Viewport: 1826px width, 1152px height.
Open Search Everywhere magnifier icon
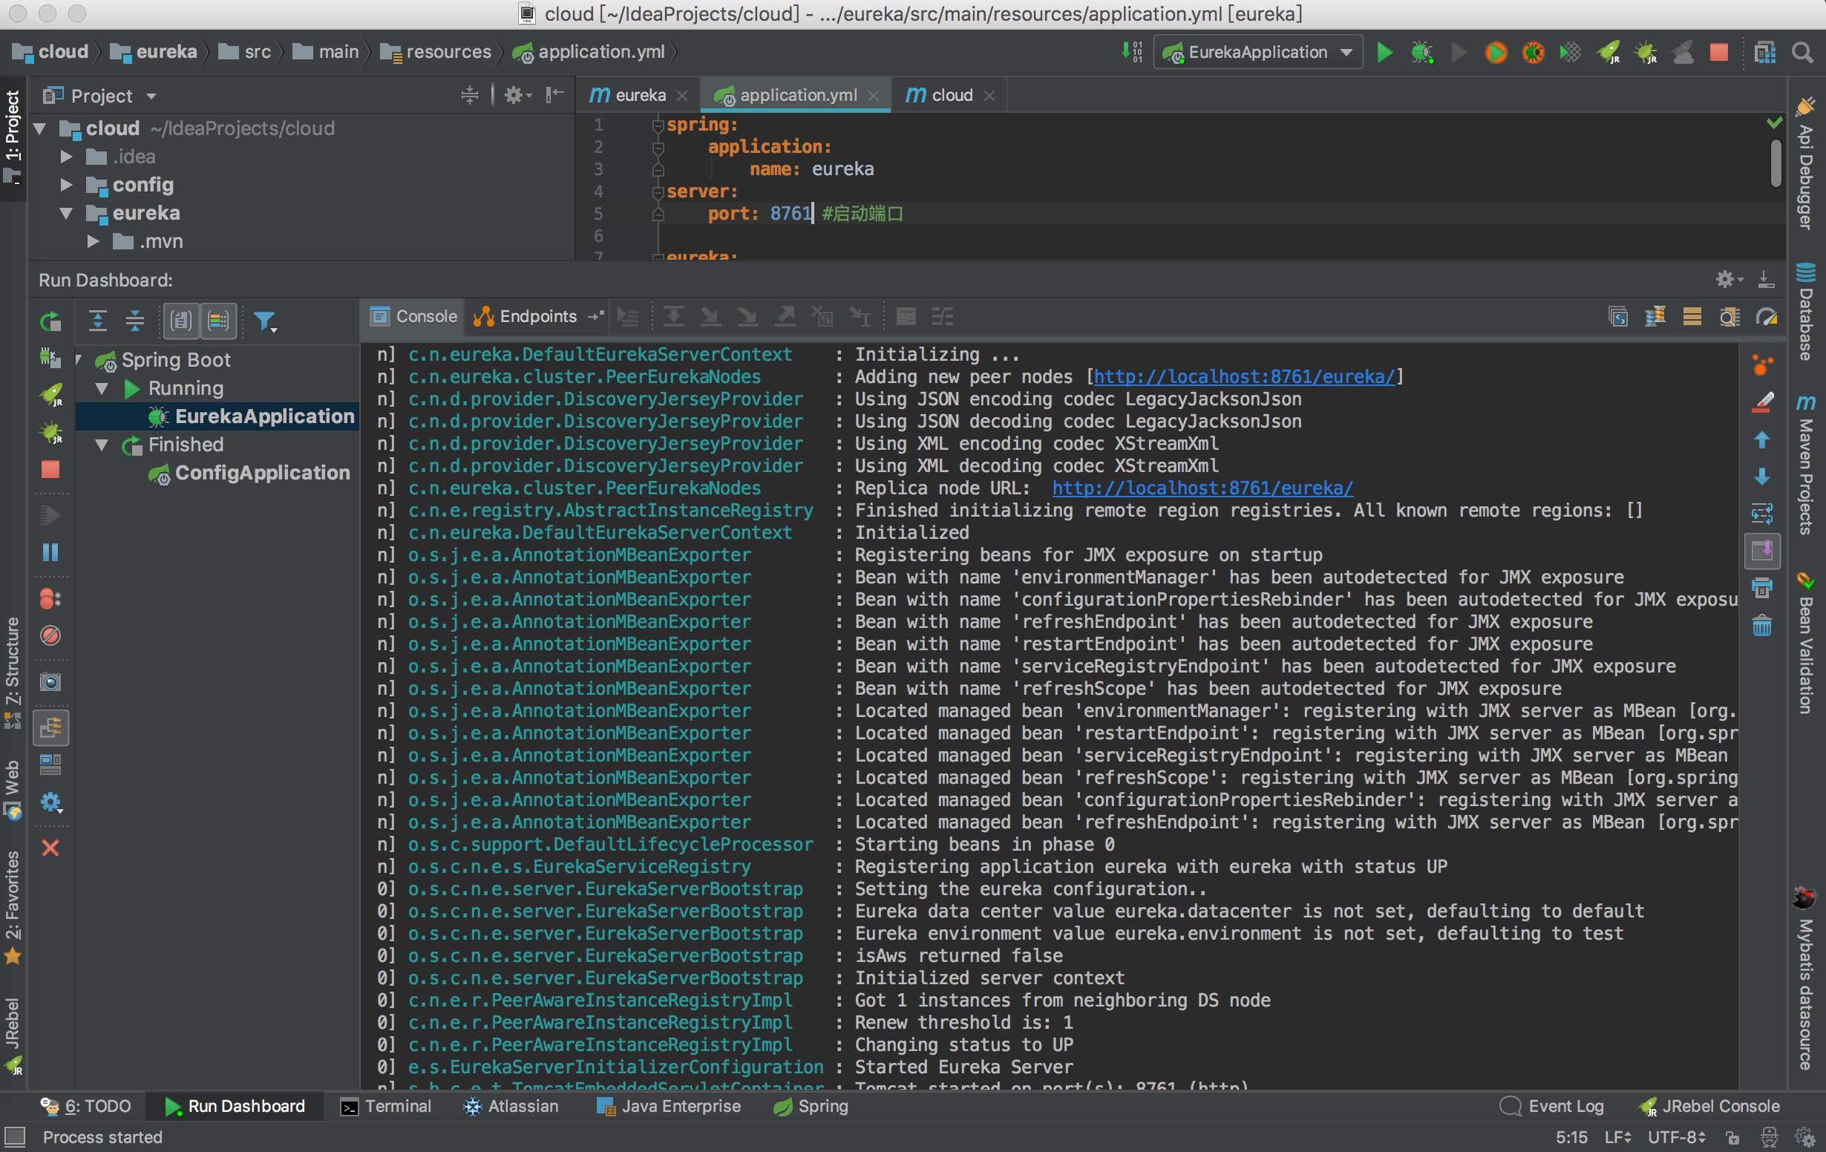coord(1802,52)
